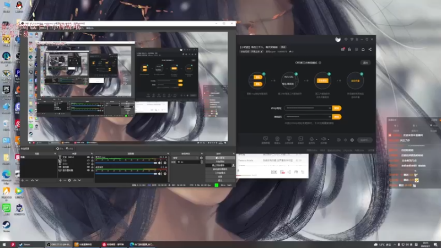Edit the stream title pencil icon
Viewport: 441px width, 248px height.
pyautogui.click(x=261, y=52)
